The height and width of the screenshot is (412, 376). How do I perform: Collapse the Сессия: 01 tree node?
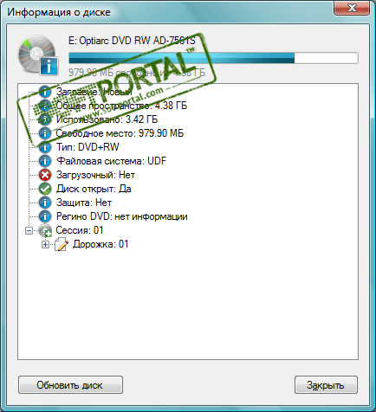pyautogui.click(x=29, y=230)
